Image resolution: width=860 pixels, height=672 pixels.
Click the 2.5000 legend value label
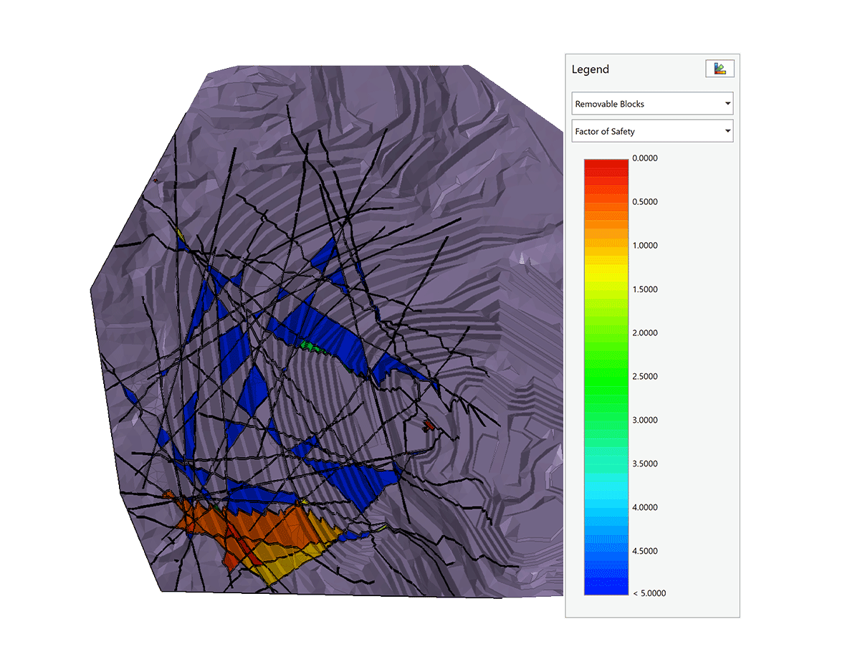pos(644,377)
